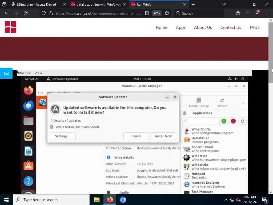Screen dimensions: 273x205
Task: Expand Details of updates
Action: tap(66, 120)
